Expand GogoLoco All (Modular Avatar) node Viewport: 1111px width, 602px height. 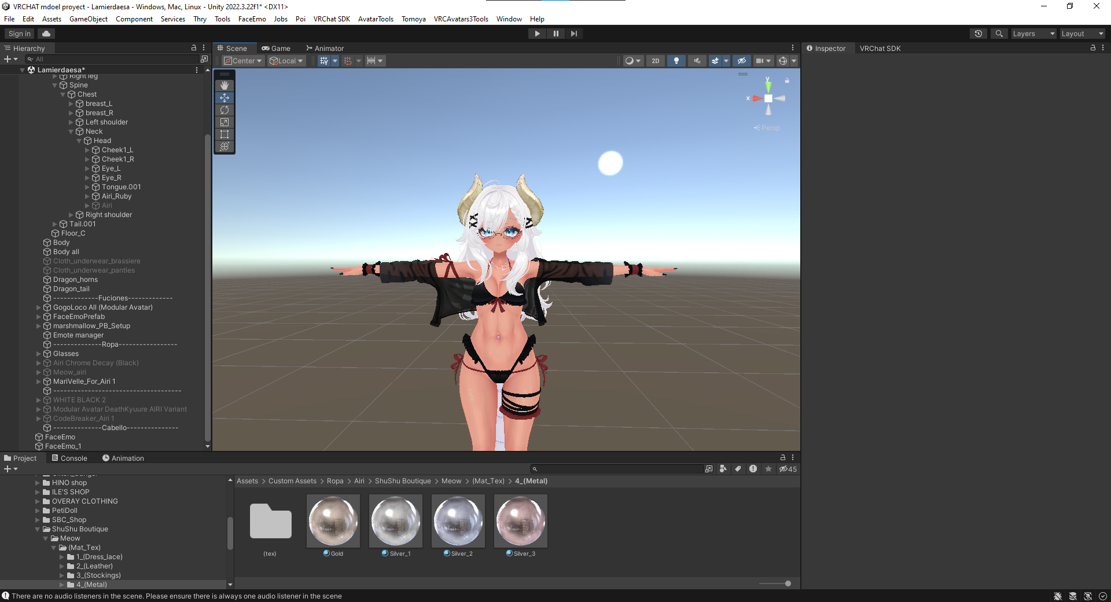(x=39, y=307)
